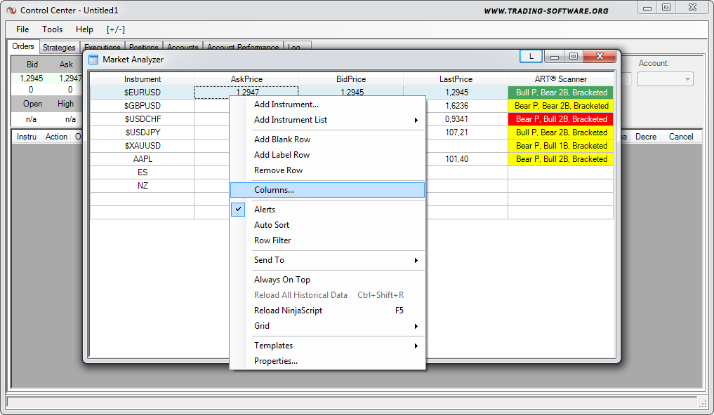
Task: Select the AAPL instrument row
Action: (x=143, y=159)
